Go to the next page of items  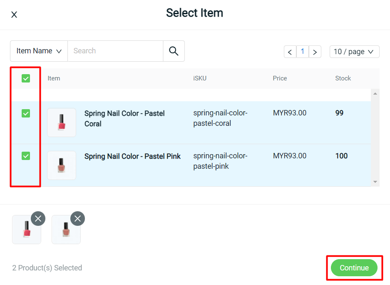coord(315,52)
